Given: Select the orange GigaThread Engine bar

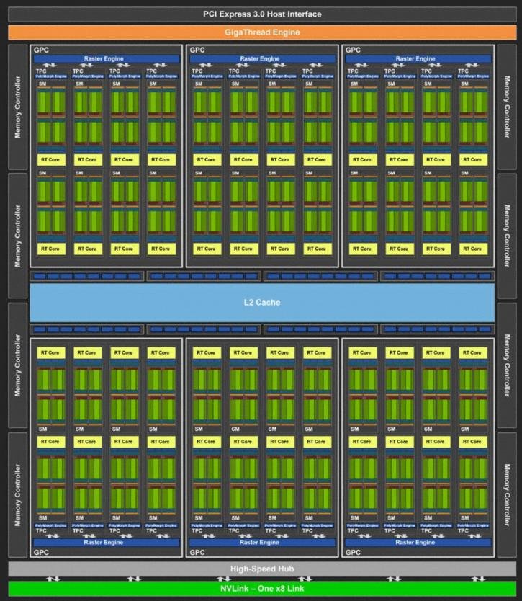Looking at the screenshot, I should coord(262,32).
